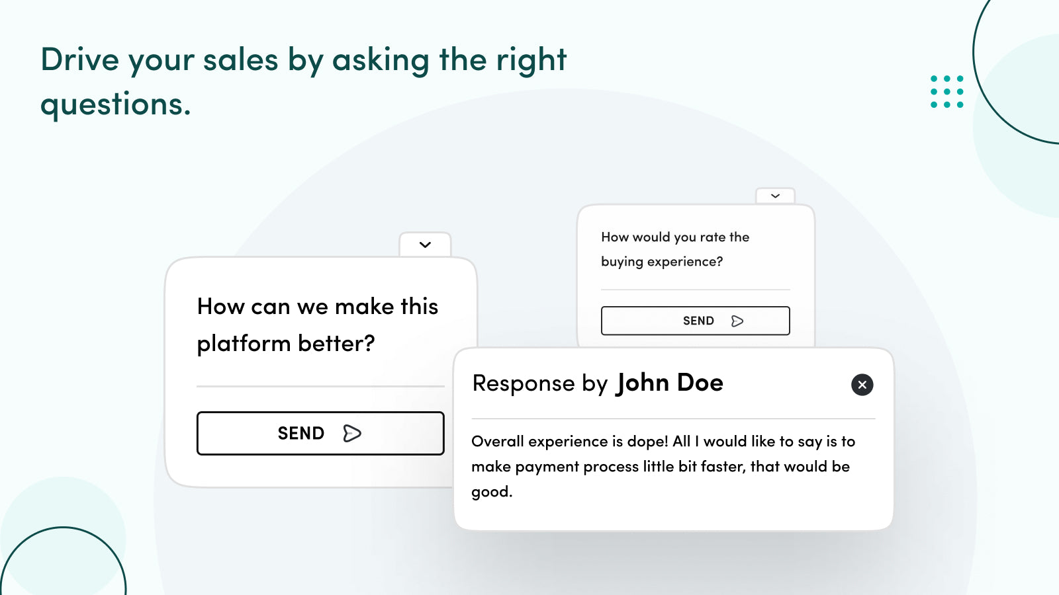Select the "Drive your sales" headline text
Viewport: 1059px width, 595px height.
(304, 81)
